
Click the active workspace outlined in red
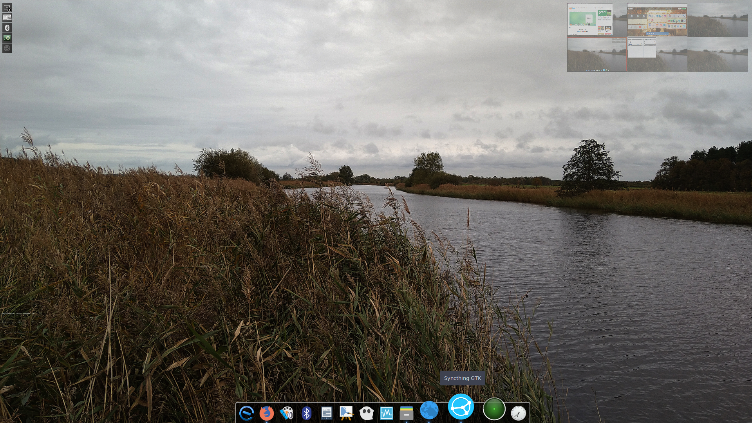pos(597,54)
